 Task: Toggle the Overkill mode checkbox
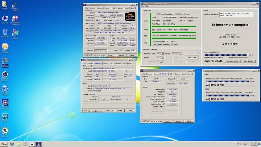[146, 61]
